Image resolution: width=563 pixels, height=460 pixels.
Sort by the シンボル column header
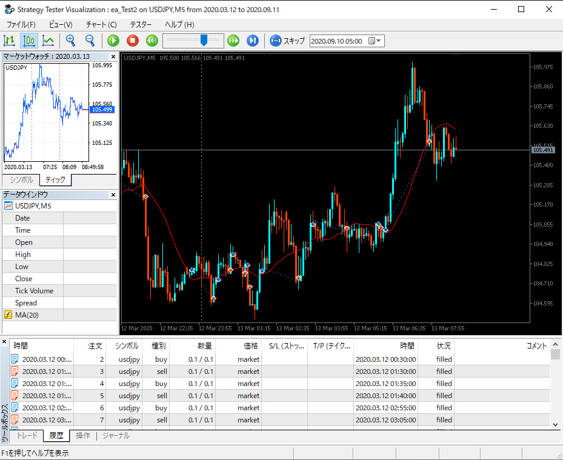[124, 345]
